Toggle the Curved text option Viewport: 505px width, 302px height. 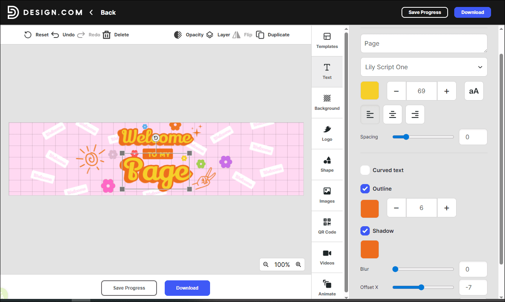click(x=365, y=170)
